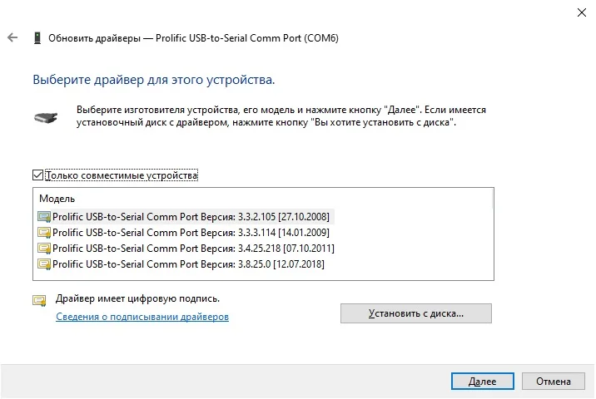Select driver version 3.4.25.218 [07.10.2011]
This screenshot has height=399, width=596.
click(186, 249)
